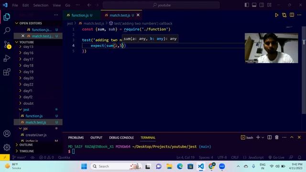Go forward with navigation arrow
The image size is (306, 172).
(97, 5)
